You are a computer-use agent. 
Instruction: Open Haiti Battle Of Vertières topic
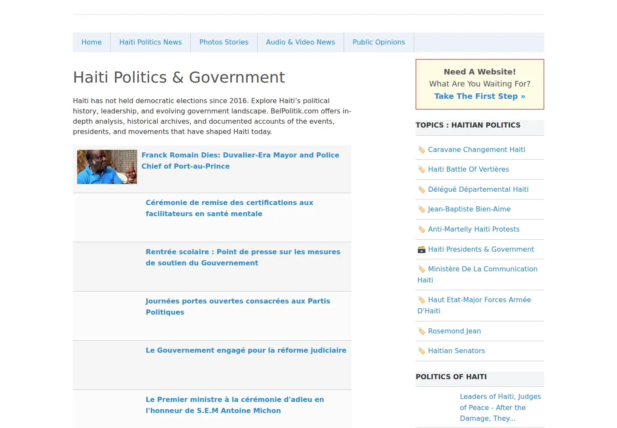pyautogui.click(x=468, y=169)
